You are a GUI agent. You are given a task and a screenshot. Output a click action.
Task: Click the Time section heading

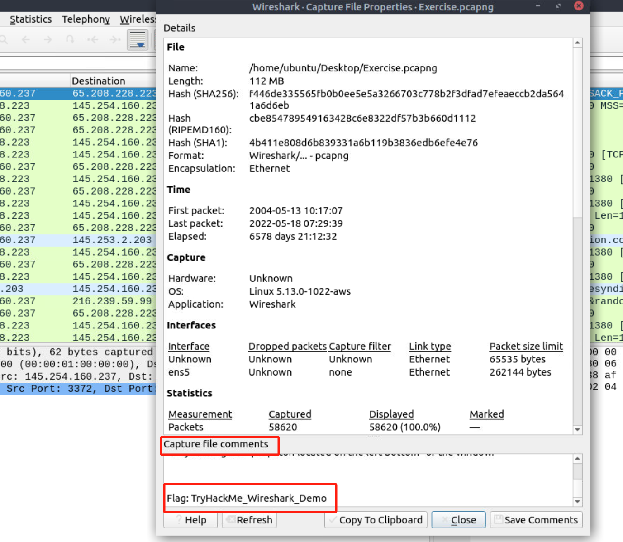tap(178, 190)
